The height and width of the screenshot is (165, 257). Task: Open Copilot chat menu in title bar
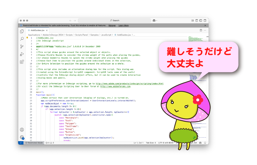tap(155, 21)
